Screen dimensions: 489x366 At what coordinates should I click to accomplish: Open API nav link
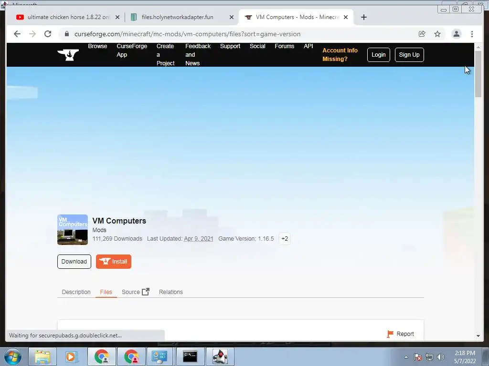click(x=308, y=46)
